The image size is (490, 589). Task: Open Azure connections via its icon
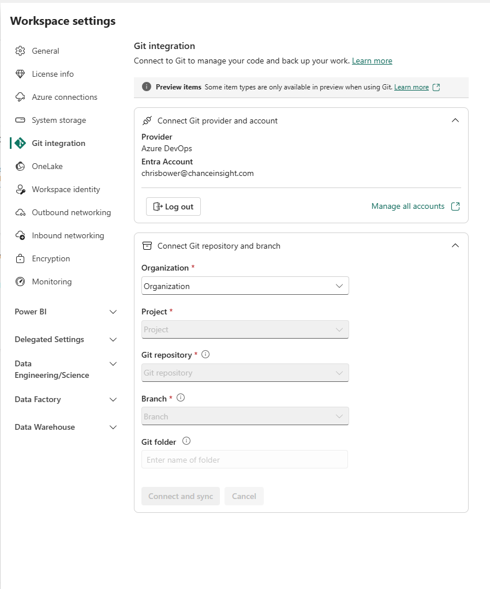20,97
